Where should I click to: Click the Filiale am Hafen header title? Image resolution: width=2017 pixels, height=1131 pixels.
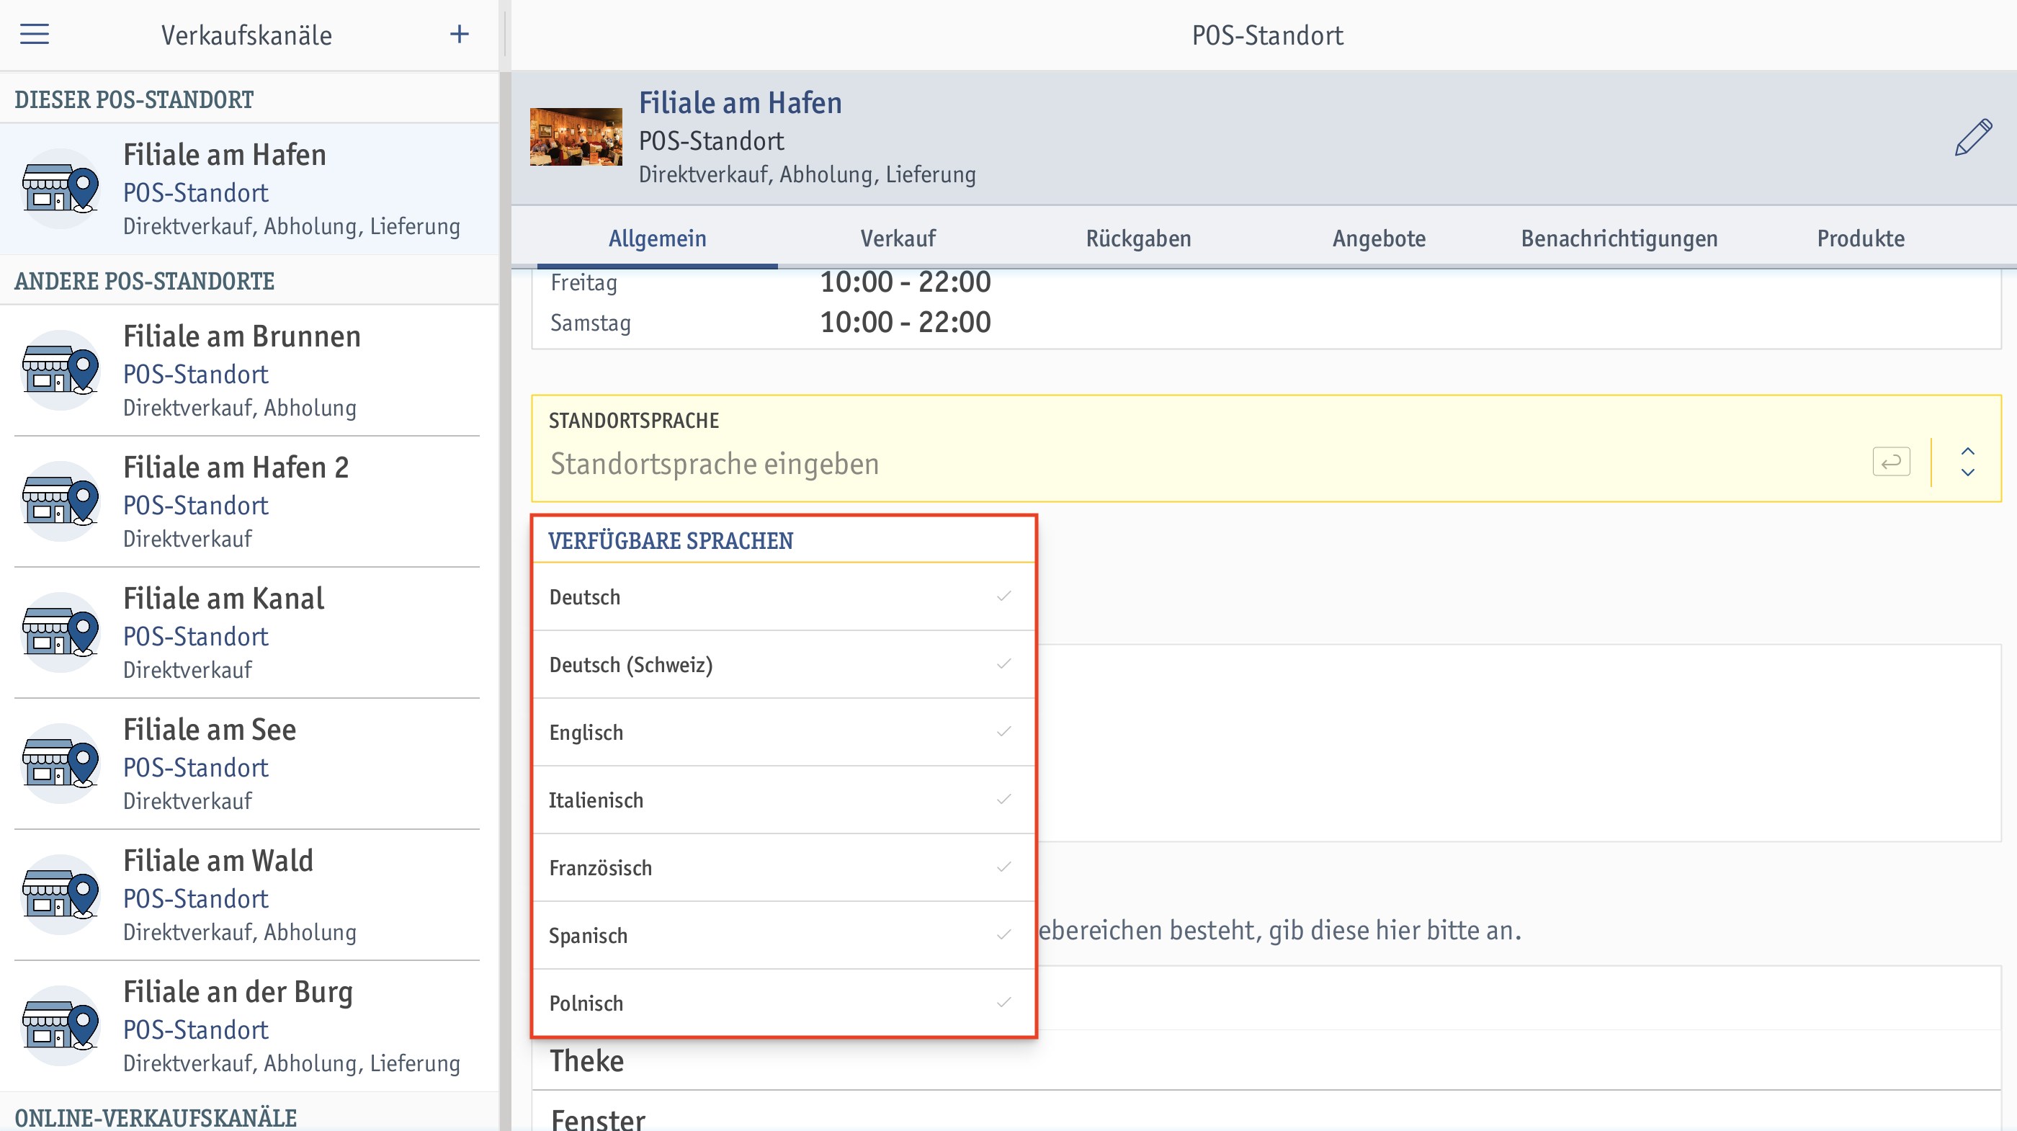(x=740, y=102)
